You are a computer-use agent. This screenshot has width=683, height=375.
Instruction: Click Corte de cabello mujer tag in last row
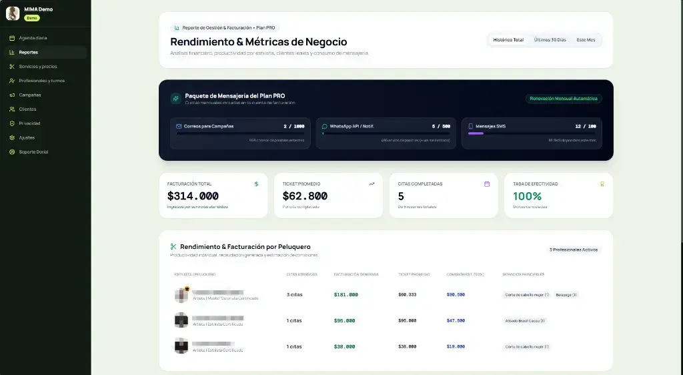527,347
